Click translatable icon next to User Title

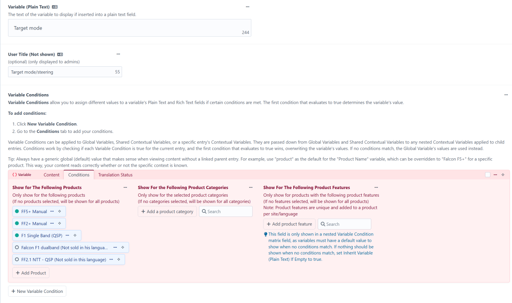click(60, 54)
